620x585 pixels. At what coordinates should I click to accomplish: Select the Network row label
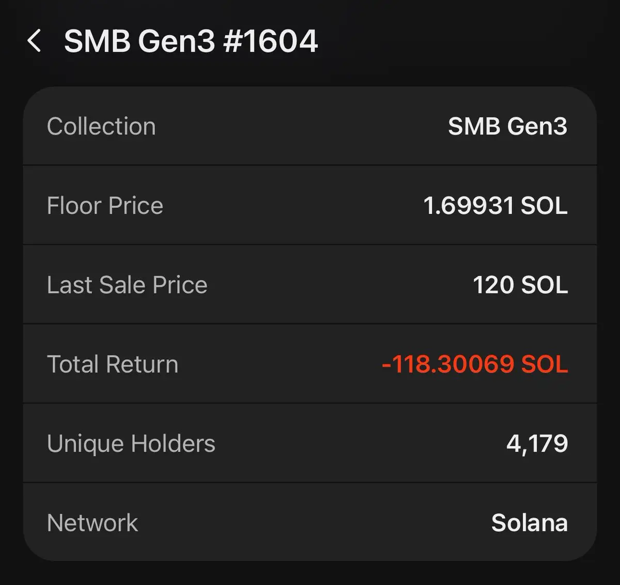(x=92, y=522)
